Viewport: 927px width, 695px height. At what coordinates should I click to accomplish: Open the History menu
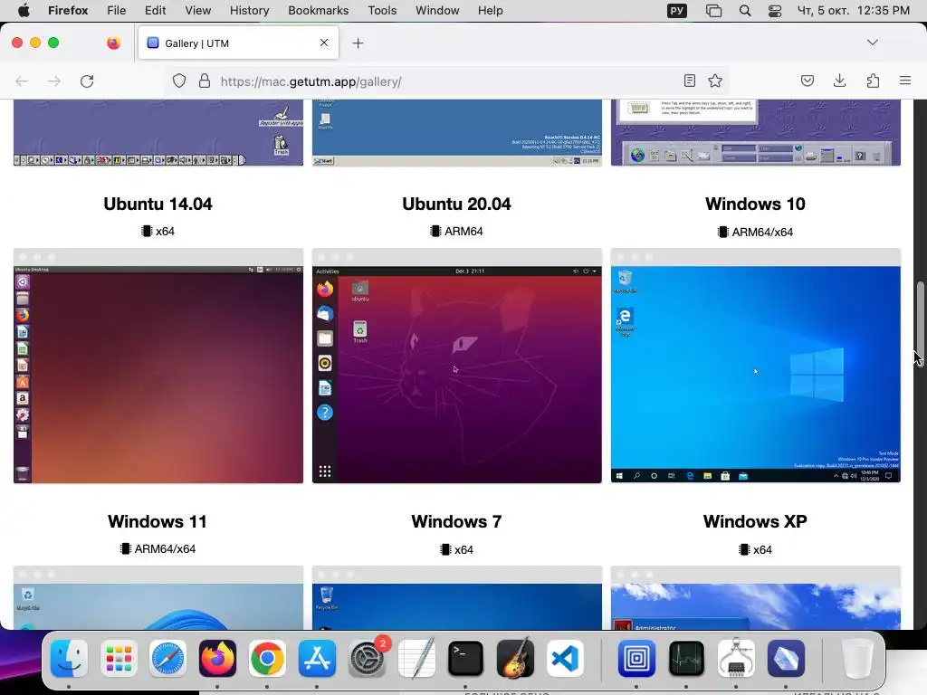click(x=250, y=10)
